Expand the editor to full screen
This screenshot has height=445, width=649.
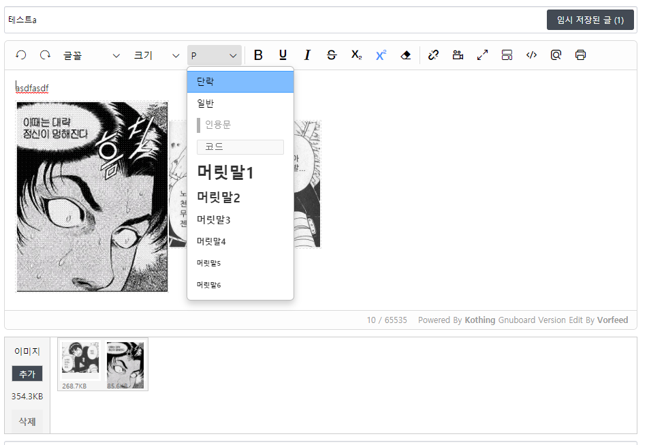pos(482,55)
